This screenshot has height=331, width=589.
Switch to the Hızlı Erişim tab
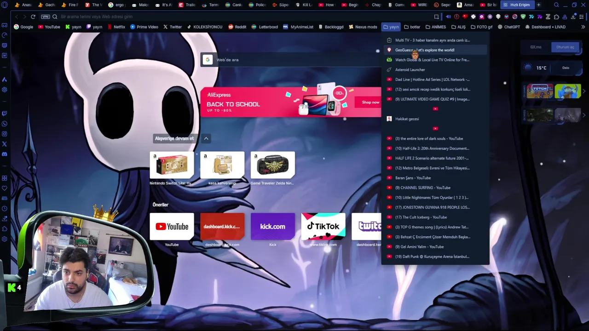click(x=517, y=5)
